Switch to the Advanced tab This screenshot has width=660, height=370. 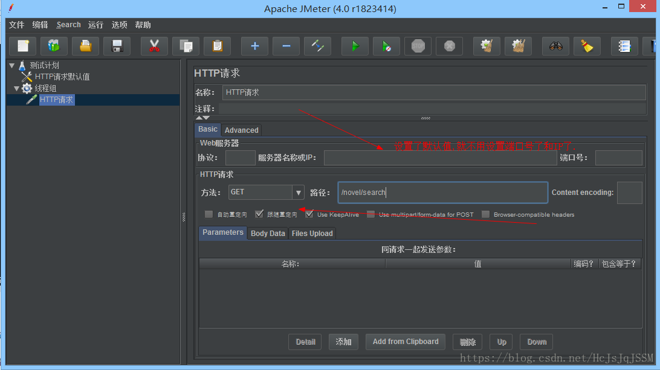pyautogui.click(x=242, y=130)
